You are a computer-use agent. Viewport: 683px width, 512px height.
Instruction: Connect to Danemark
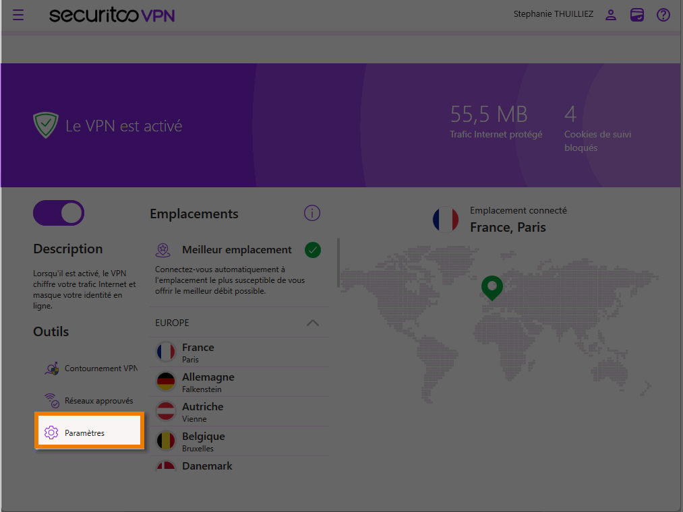pos(239,464)
